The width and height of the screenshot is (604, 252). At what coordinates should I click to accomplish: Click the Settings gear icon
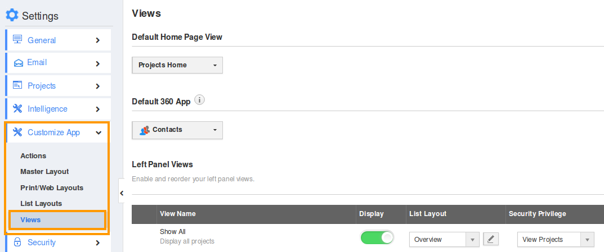12,15
